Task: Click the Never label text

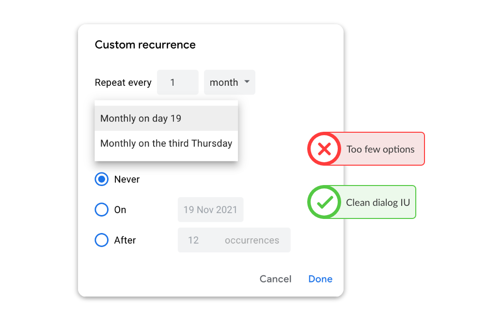Action: (127, 179)
